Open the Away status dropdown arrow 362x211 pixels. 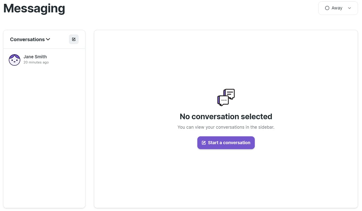point(349,8)
